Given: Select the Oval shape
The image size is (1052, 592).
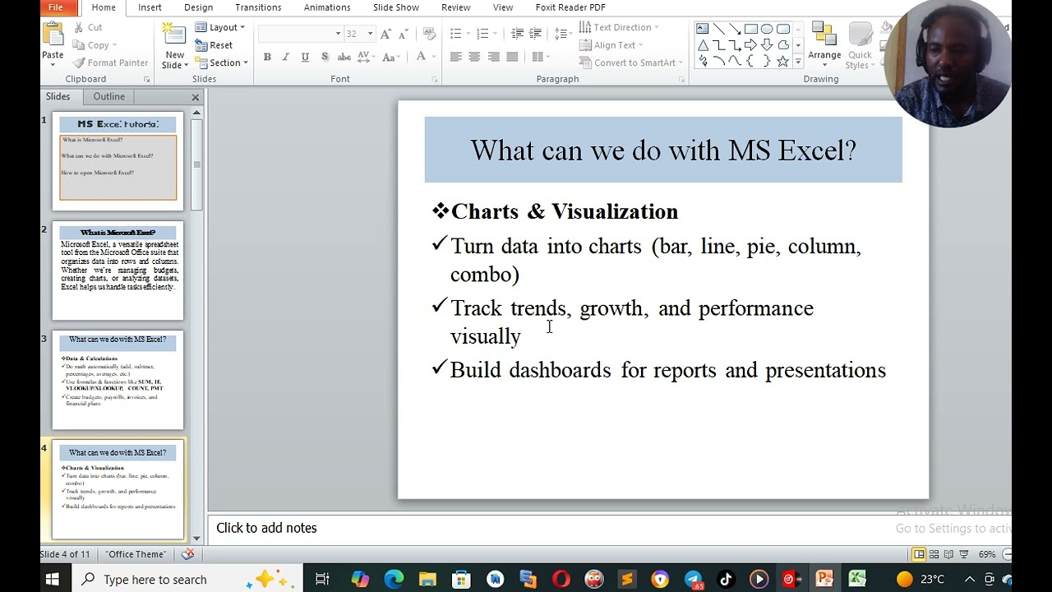Looking at the screenshot, I should coord(767,29).
